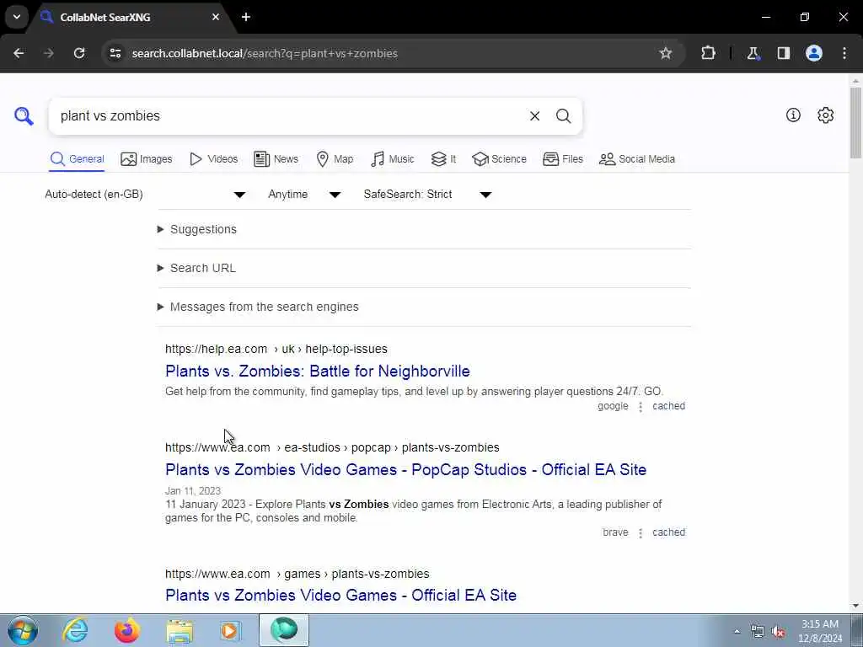Click the browser address bar
The width and height of the screenshot is (863, 647).
coord(385,53)
